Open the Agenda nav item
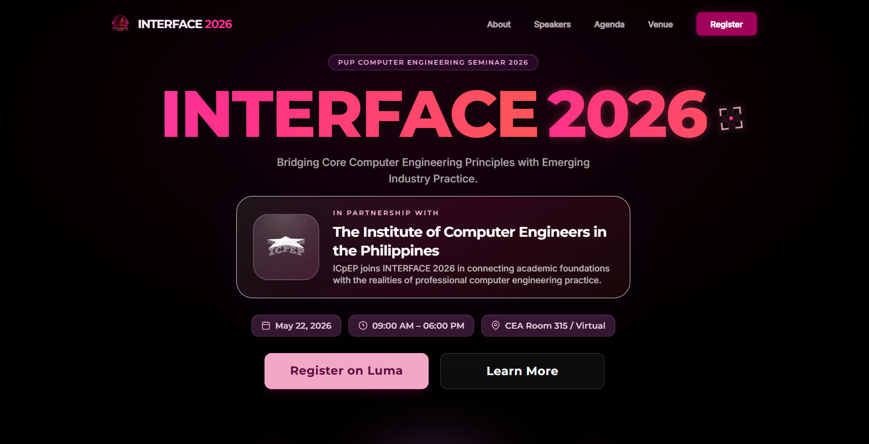Screen dimensions: 869x444 point(609,24)
